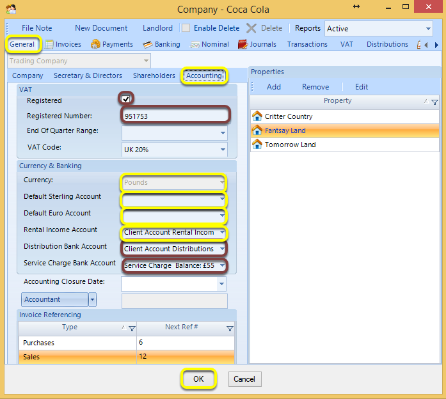Click Edit in Properties panel
This screenshot has height=399, width=446.
[362, 87]
